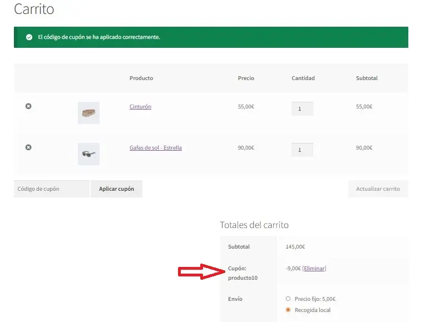The width and height of the screenshot is (430, 322).
Task: Select Recogida local shipping option
Action: click(x=288, y=310)
